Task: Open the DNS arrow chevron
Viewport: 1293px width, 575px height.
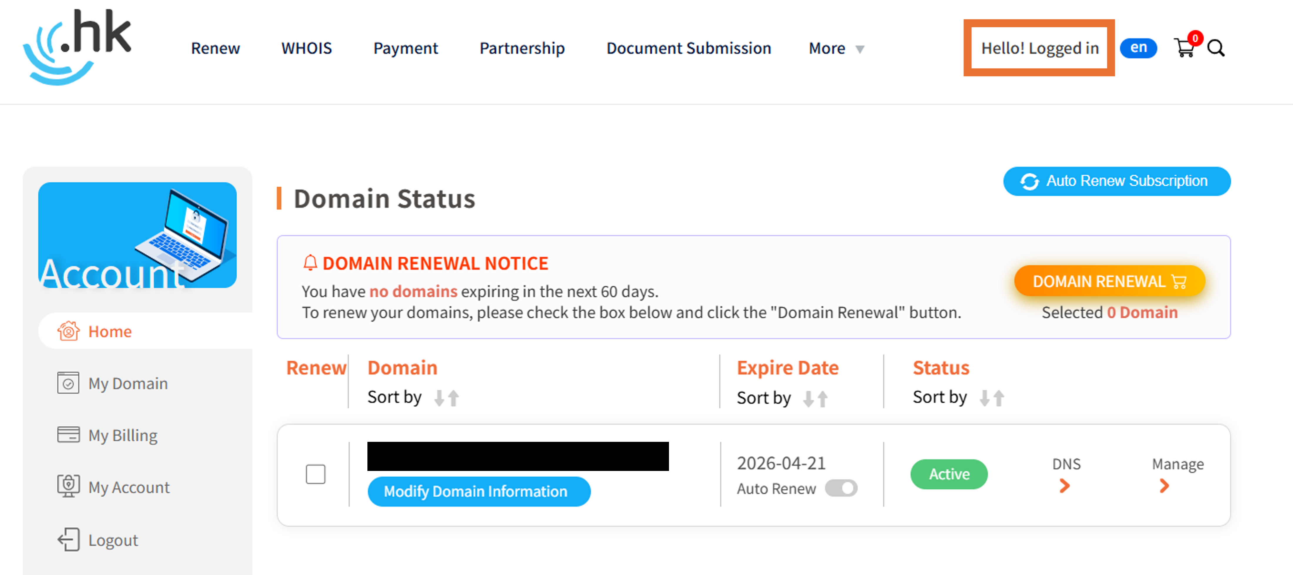Action: (1065, 486)
